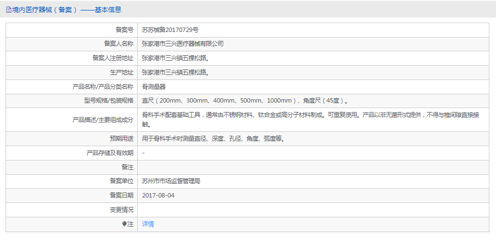
Task: Click the 生产地址 label
Action: coord(122,73)
